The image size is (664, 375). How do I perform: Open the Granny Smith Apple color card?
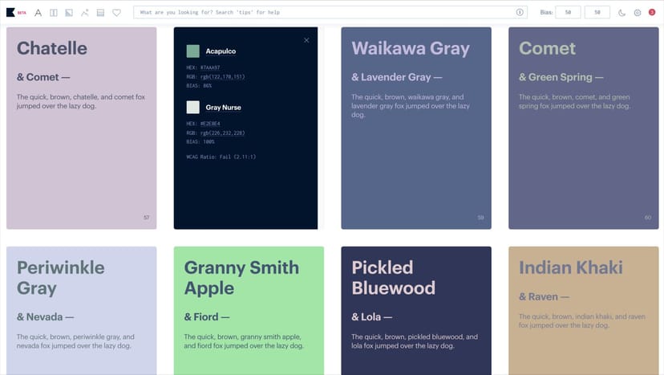(x=249, y=310)
